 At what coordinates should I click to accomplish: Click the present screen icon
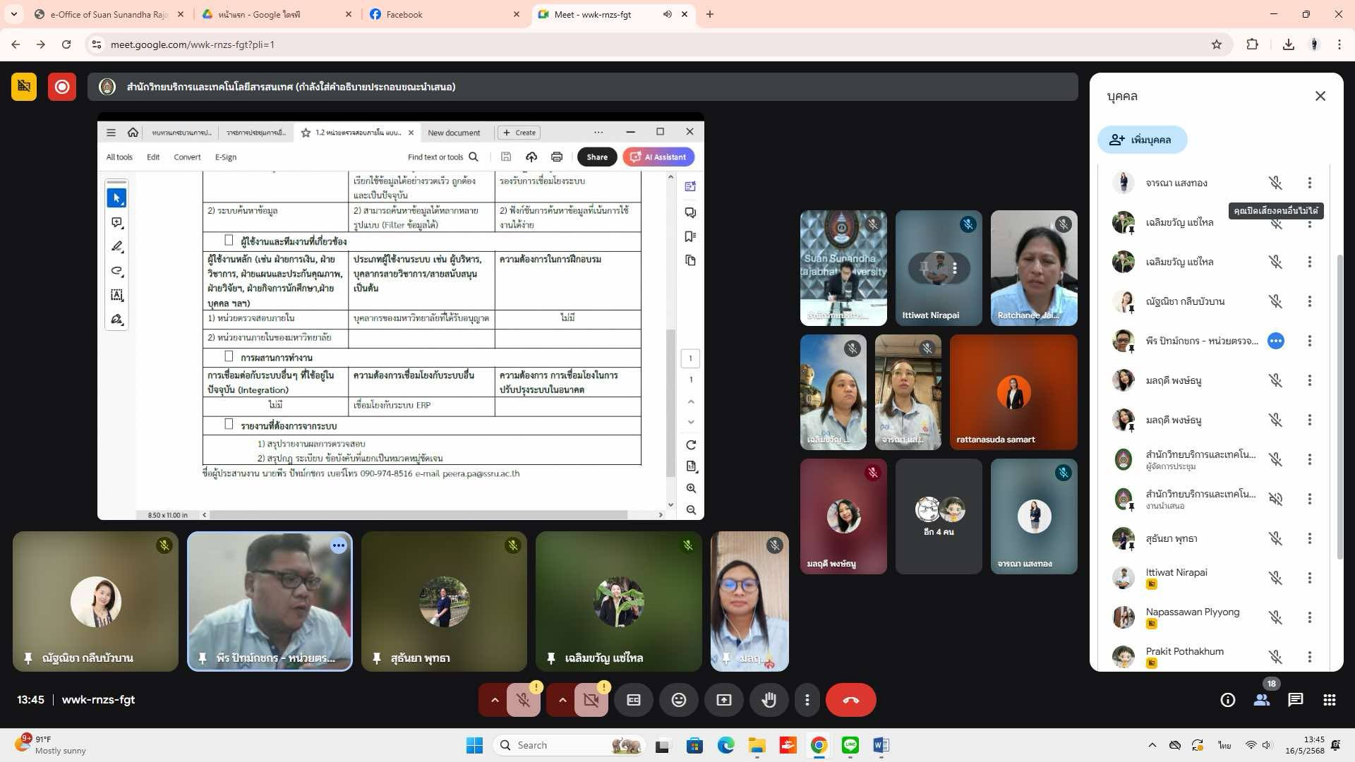click(x=724, y=700)
